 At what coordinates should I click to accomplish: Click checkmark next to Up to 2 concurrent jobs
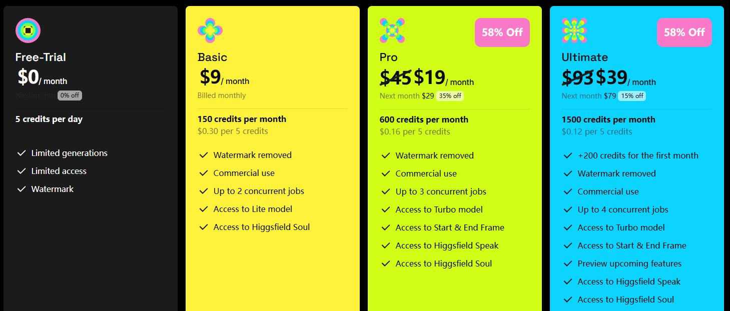204,191
